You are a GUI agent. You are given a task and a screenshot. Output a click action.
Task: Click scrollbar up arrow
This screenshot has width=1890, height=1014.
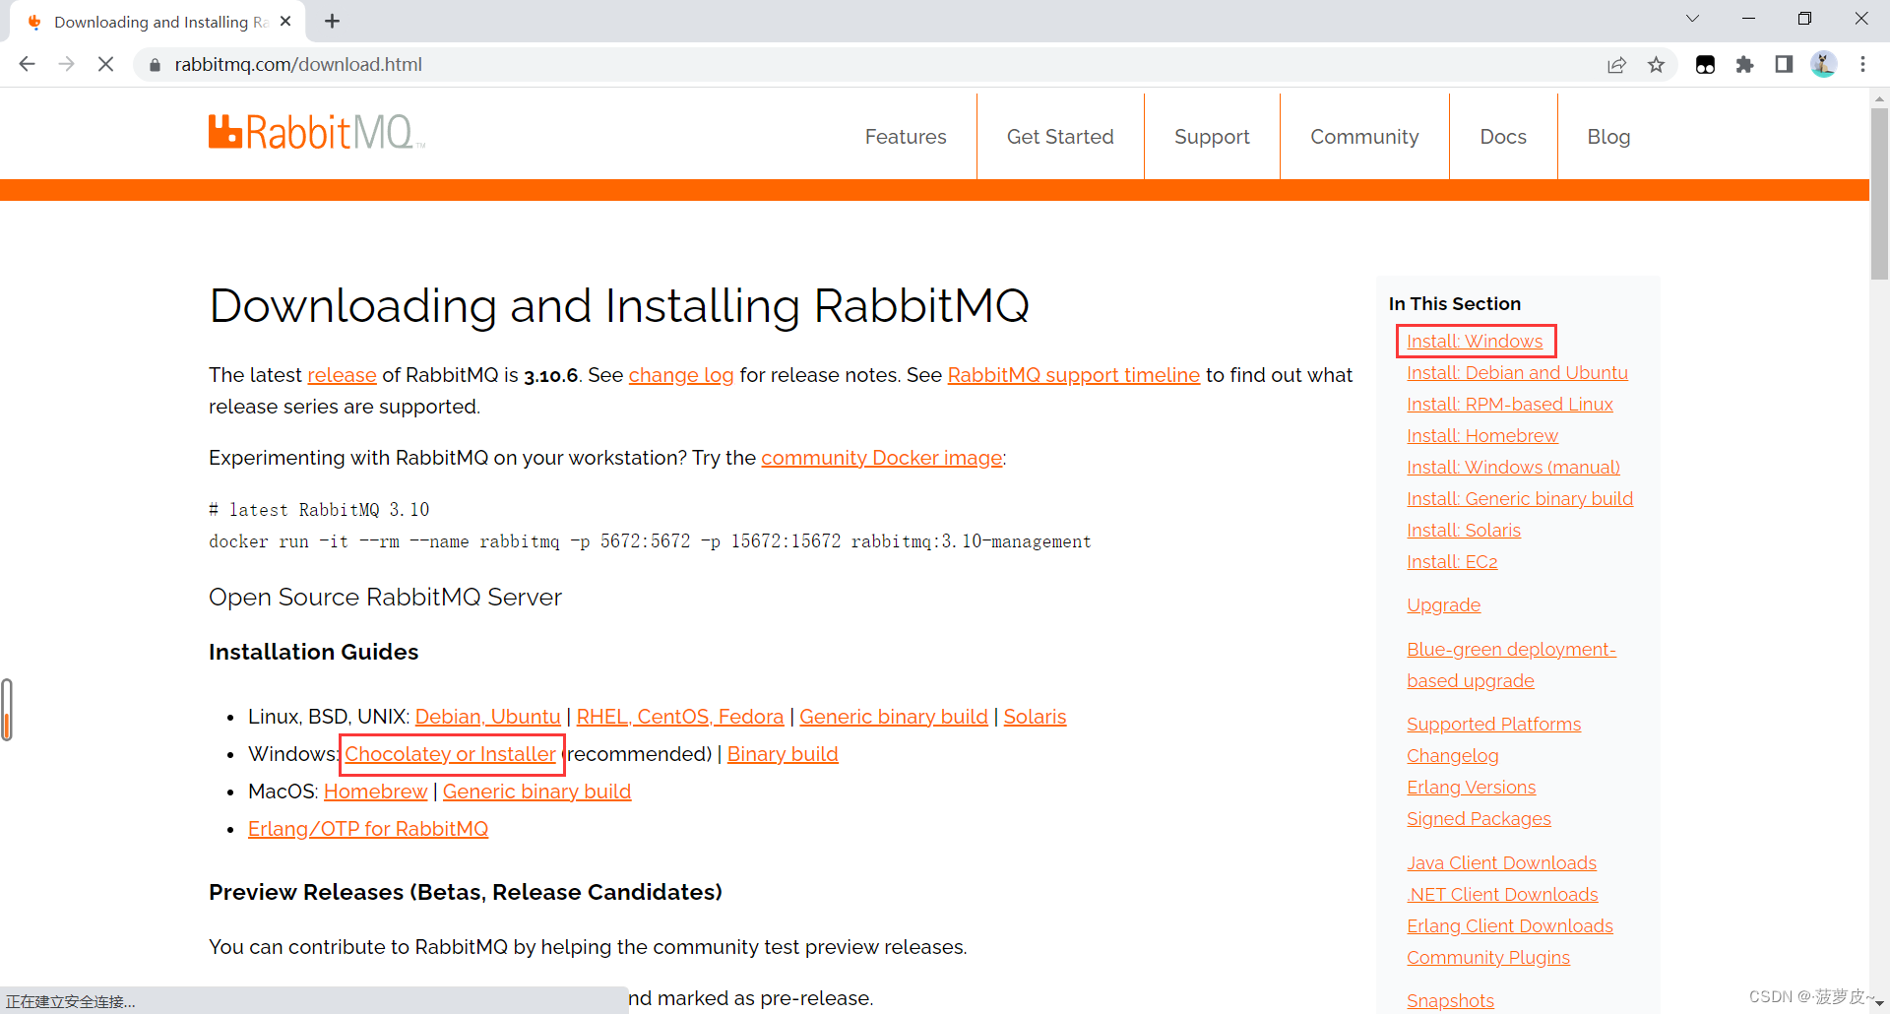tap(1879, 98)
